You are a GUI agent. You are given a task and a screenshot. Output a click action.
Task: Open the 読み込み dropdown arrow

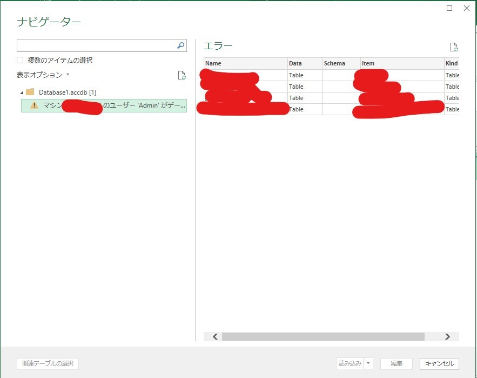pyautogui.click(x=368, y=363)
